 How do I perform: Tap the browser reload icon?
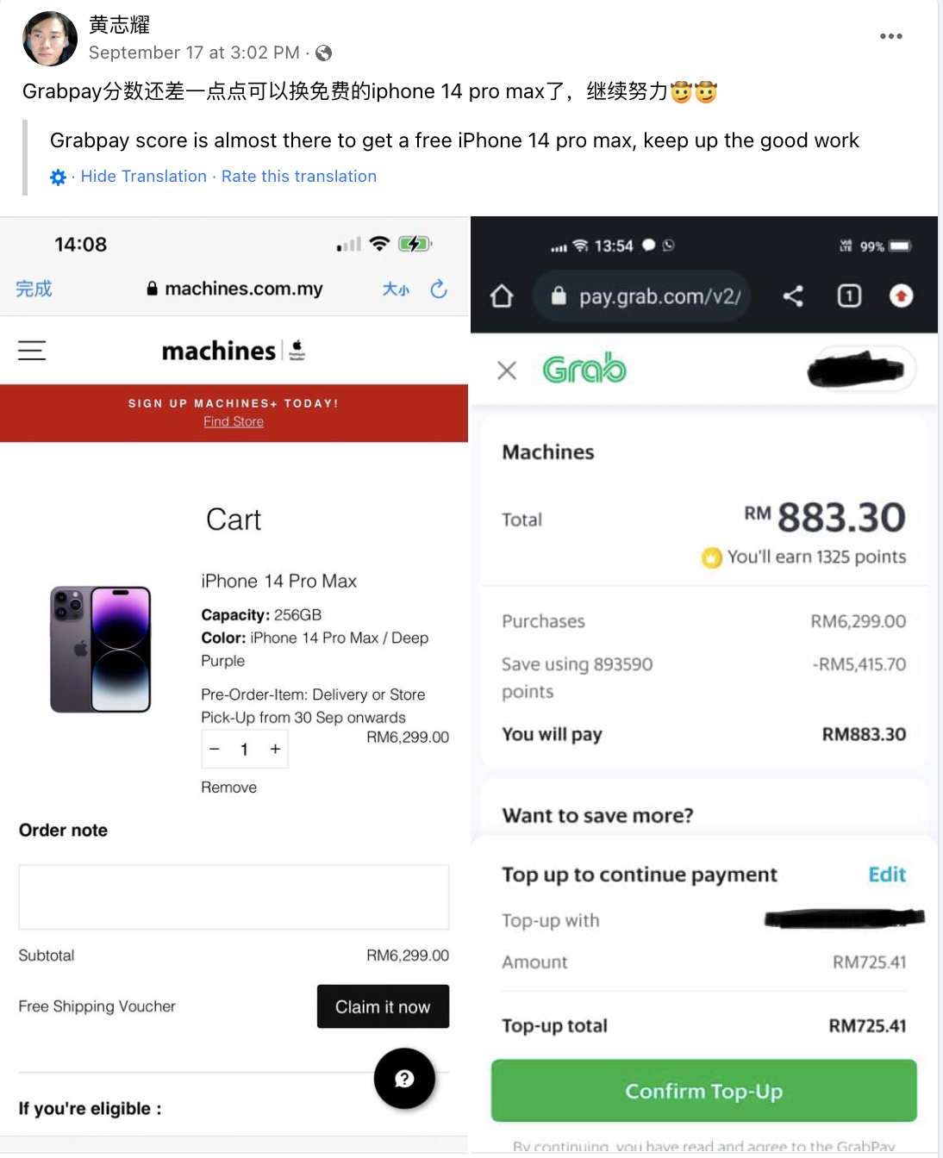click(439, 289)
